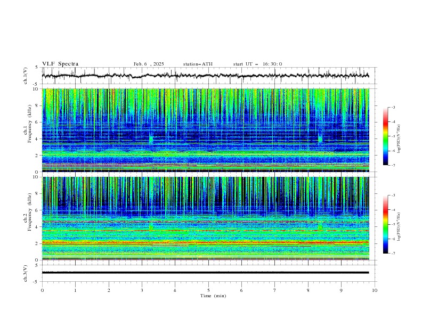422x326 pixels.
Task: Click the ch.3 voltage flat trace
Action: (x=205, y=273)
